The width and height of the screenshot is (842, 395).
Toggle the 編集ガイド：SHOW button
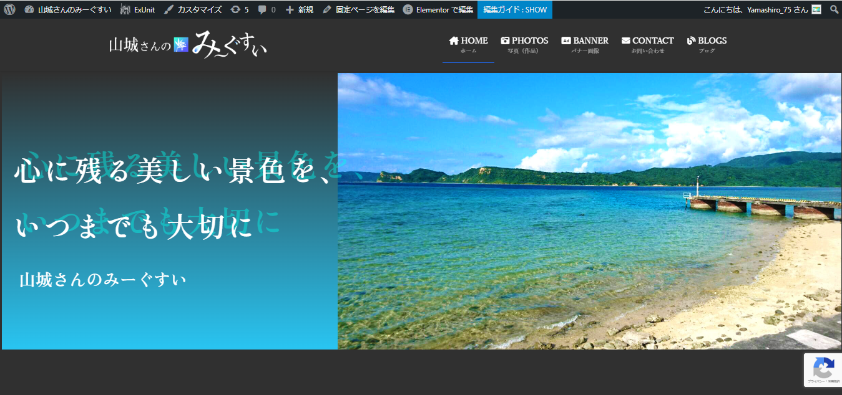pyautogui.click(x=514, y=9)
